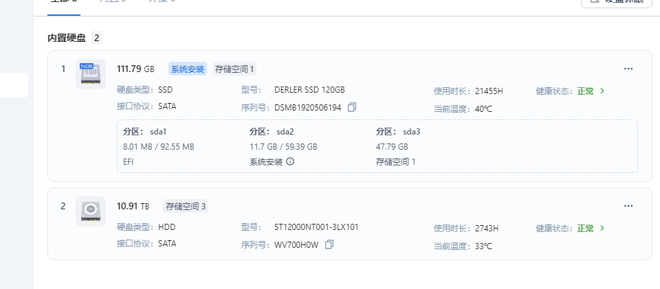Select the sda1 EFI partition entry
This screenshot has height=289, width=660.
159,147
